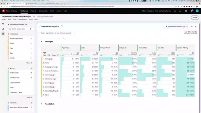Close the Content Consumption panel

tap(196, 26)
